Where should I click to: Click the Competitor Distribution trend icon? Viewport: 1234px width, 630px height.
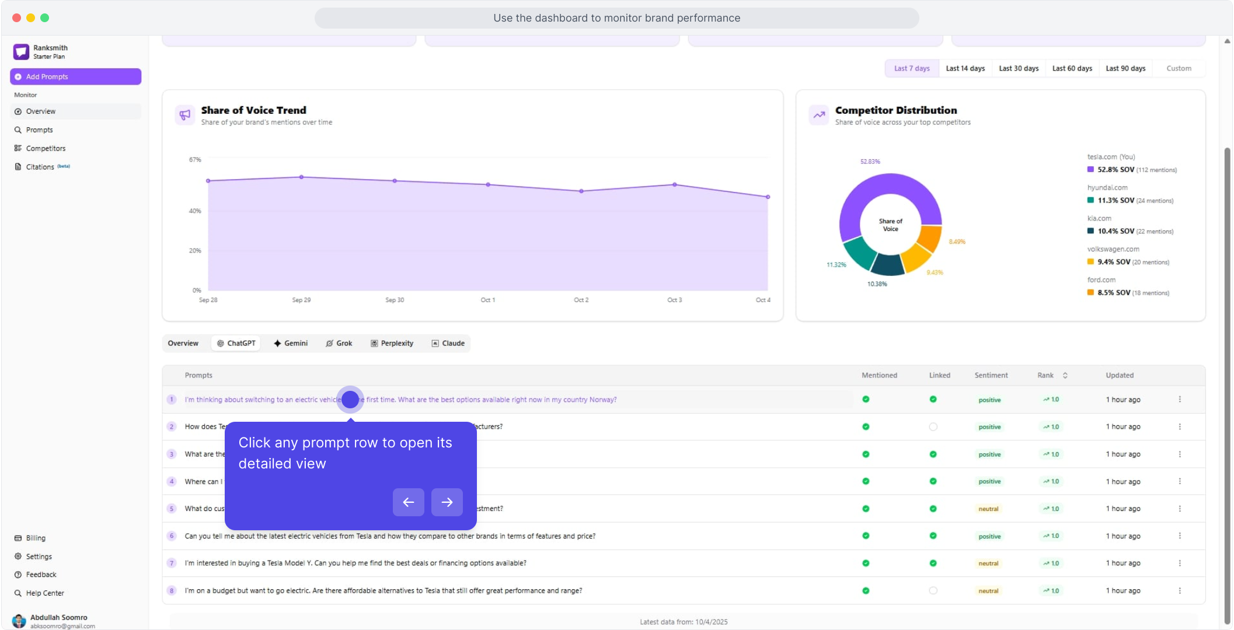819,115
